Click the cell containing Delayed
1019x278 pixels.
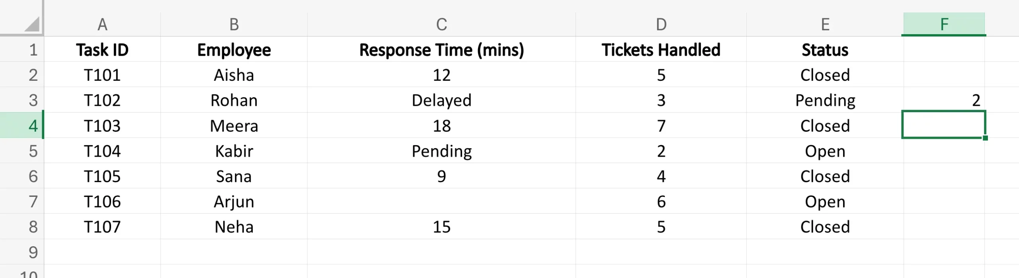441,100
